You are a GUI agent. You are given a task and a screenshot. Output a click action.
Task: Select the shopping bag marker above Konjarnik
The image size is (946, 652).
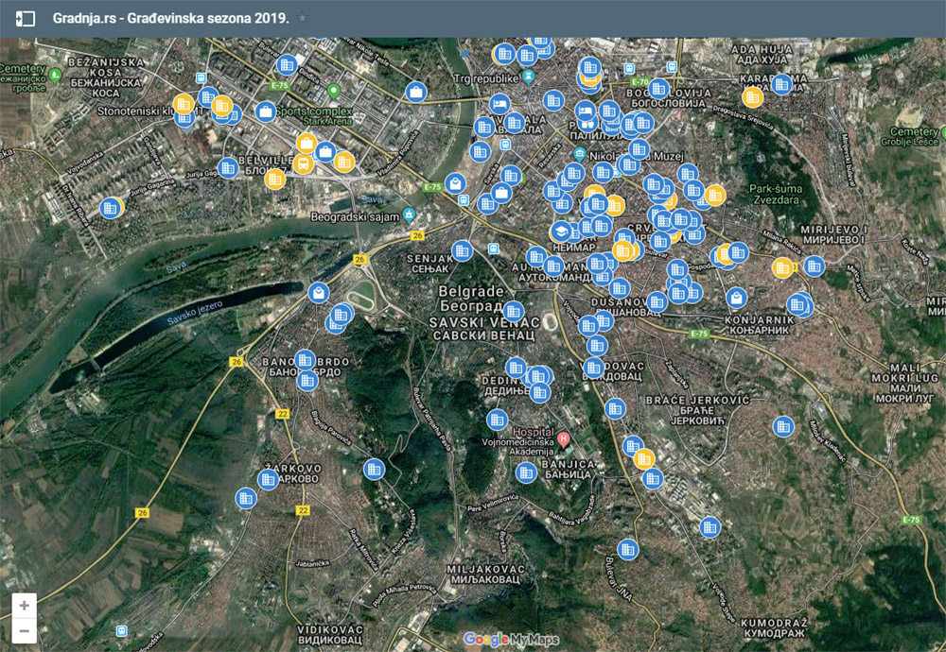(x=736, y=298)
